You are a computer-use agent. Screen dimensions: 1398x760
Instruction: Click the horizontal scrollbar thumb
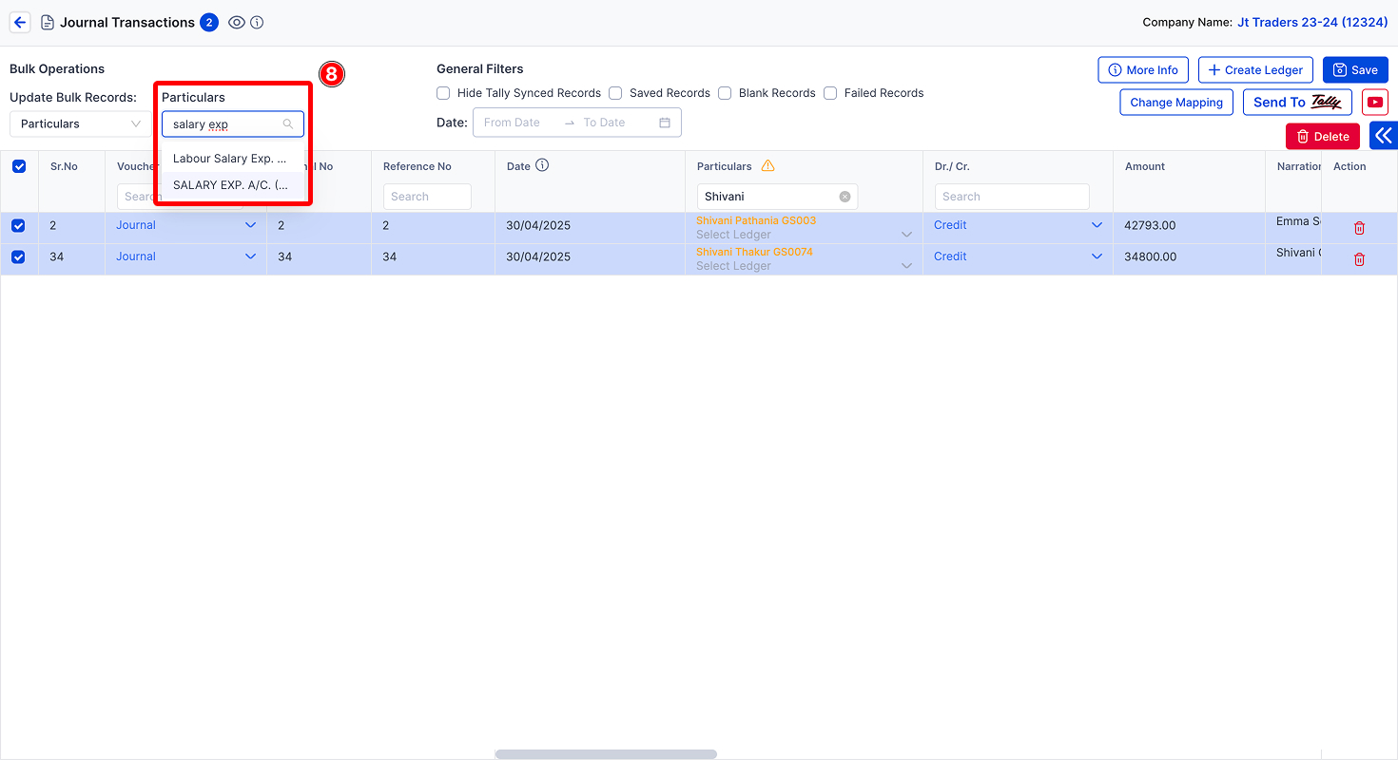point(606,754)
